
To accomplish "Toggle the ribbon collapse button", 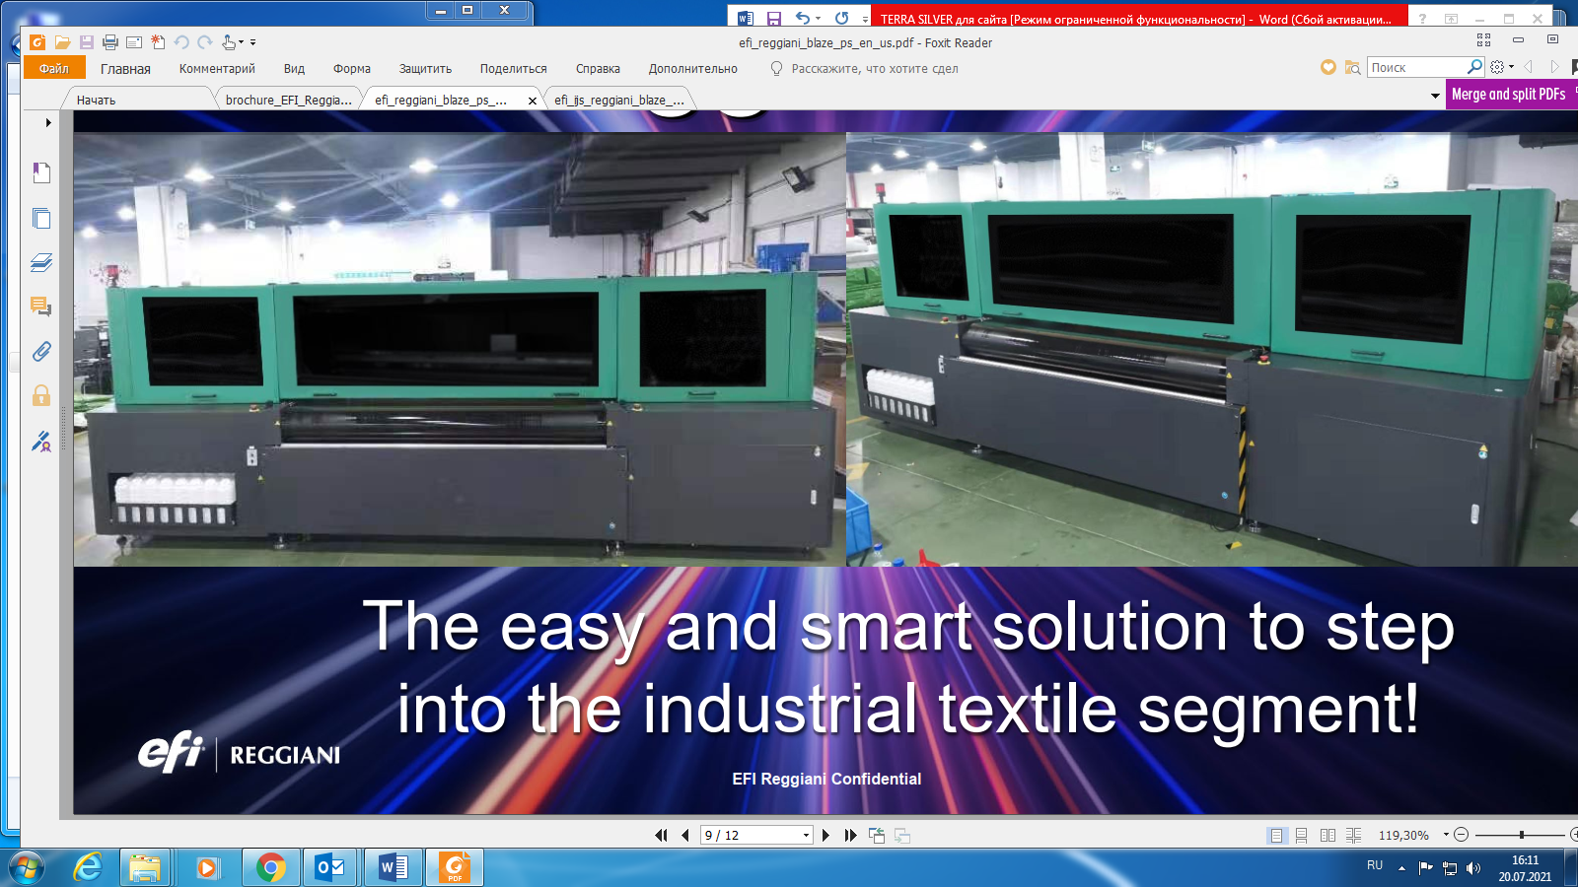I will 1552,39.
